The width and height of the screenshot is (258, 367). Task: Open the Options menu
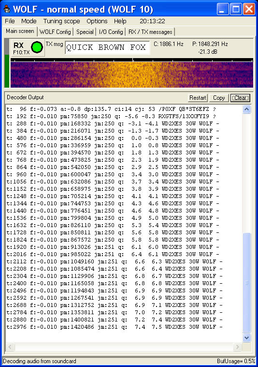pos(97,21)
